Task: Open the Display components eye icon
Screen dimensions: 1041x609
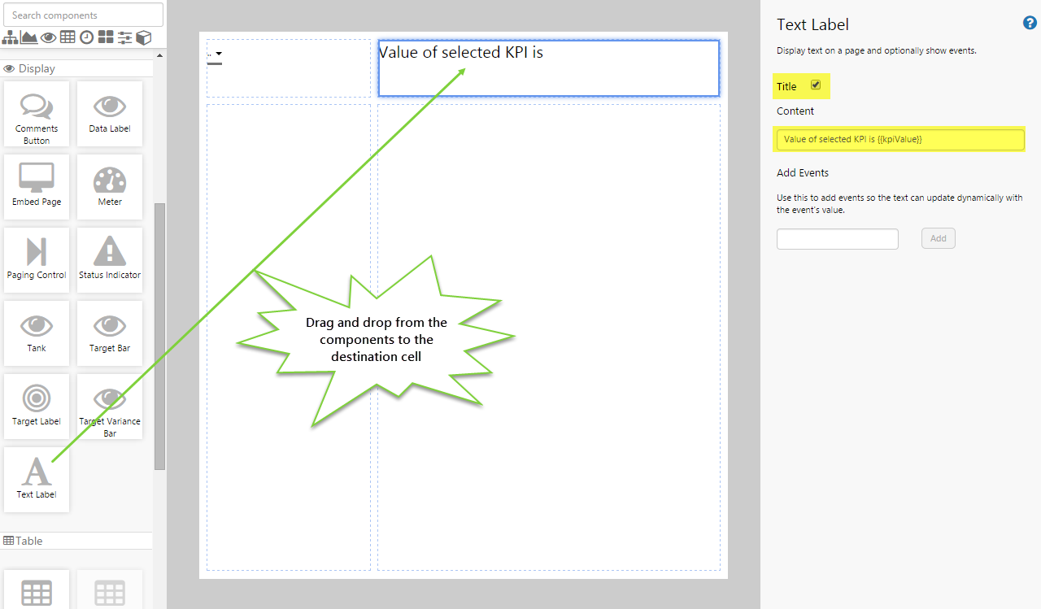Action: 48,37
